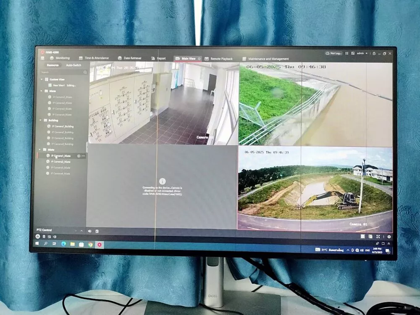The image size is (420, 315).
Task: Select the excavator camera view tile
Action: coord(315,188)
